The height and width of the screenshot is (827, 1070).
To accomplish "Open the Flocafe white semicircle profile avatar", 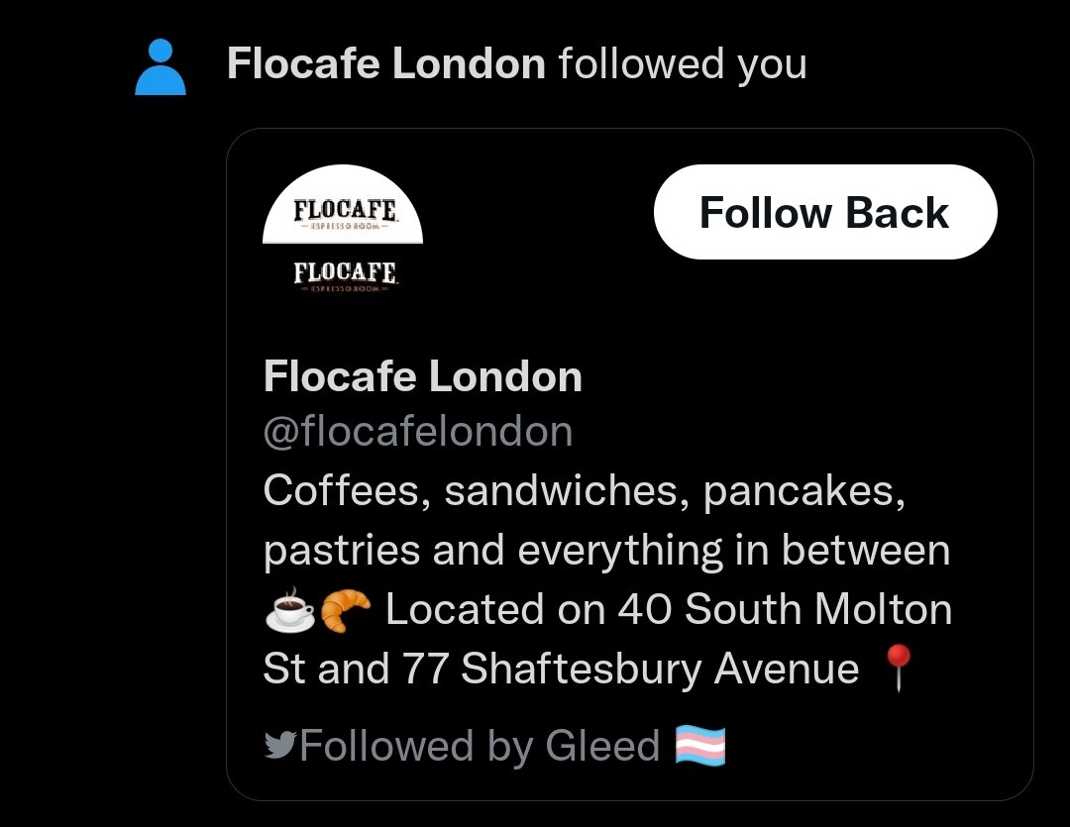I will (x=343, y=208).
